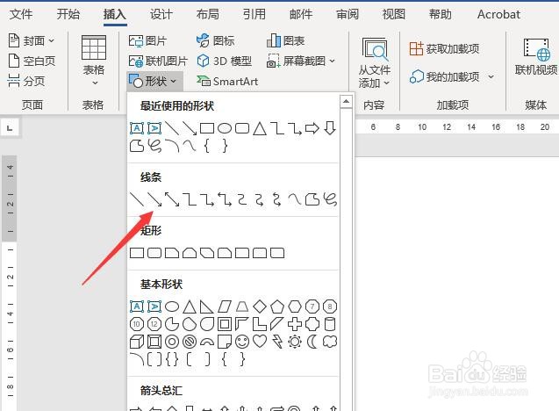
Task: Click the ruler tab selector L icon
Action: pyautogui.click(x=10, y=127)
